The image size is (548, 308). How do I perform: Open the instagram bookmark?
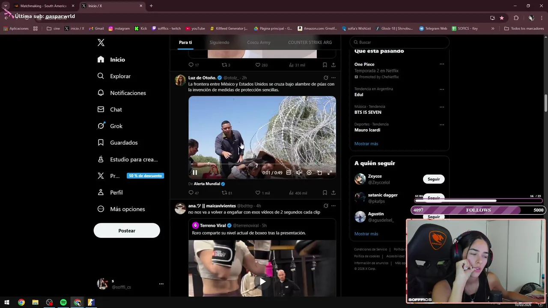point(119,29)
